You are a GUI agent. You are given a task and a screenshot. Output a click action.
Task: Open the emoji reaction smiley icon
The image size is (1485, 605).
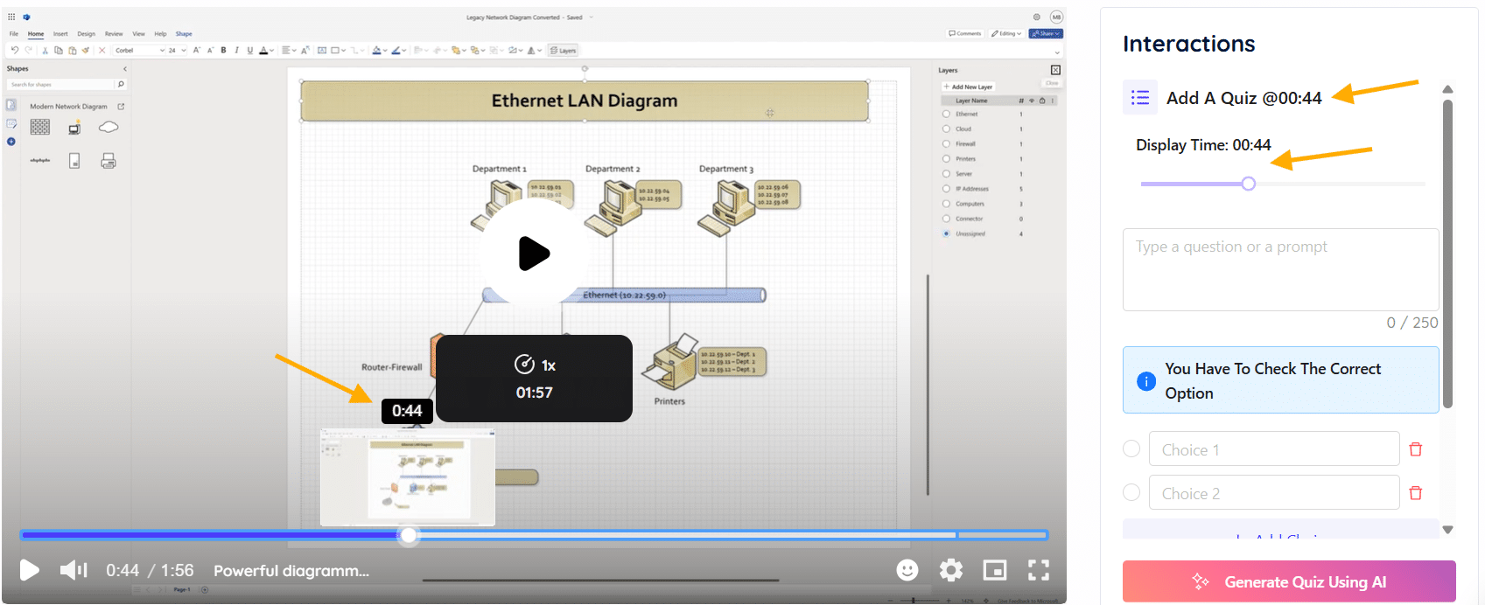point(907,570)
